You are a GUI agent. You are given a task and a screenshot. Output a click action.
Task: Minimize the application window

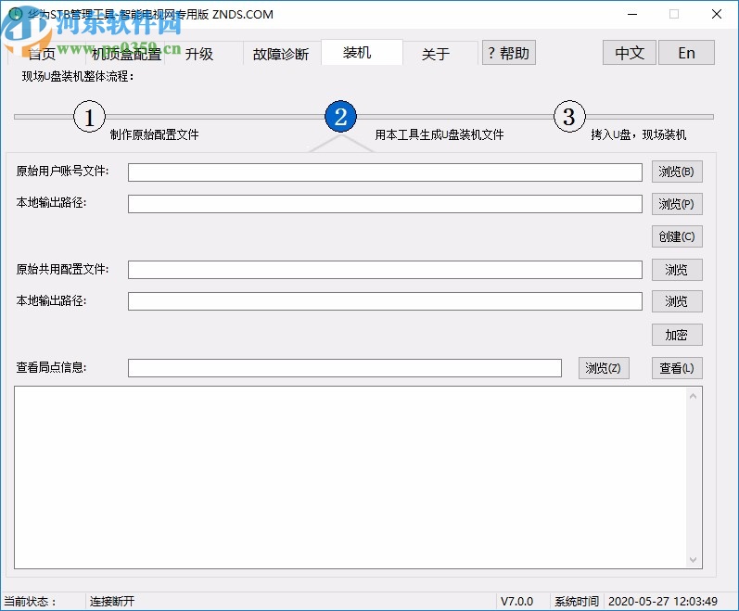(632, 14)
